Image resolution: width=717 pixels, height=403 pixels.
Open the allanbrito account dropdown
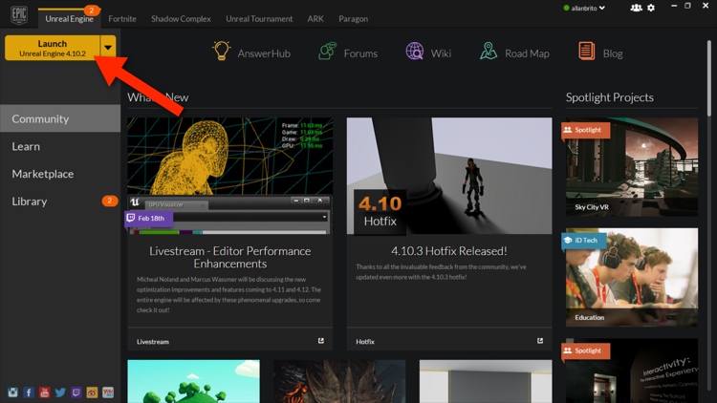pyautogui.click(x=584, y=8)
